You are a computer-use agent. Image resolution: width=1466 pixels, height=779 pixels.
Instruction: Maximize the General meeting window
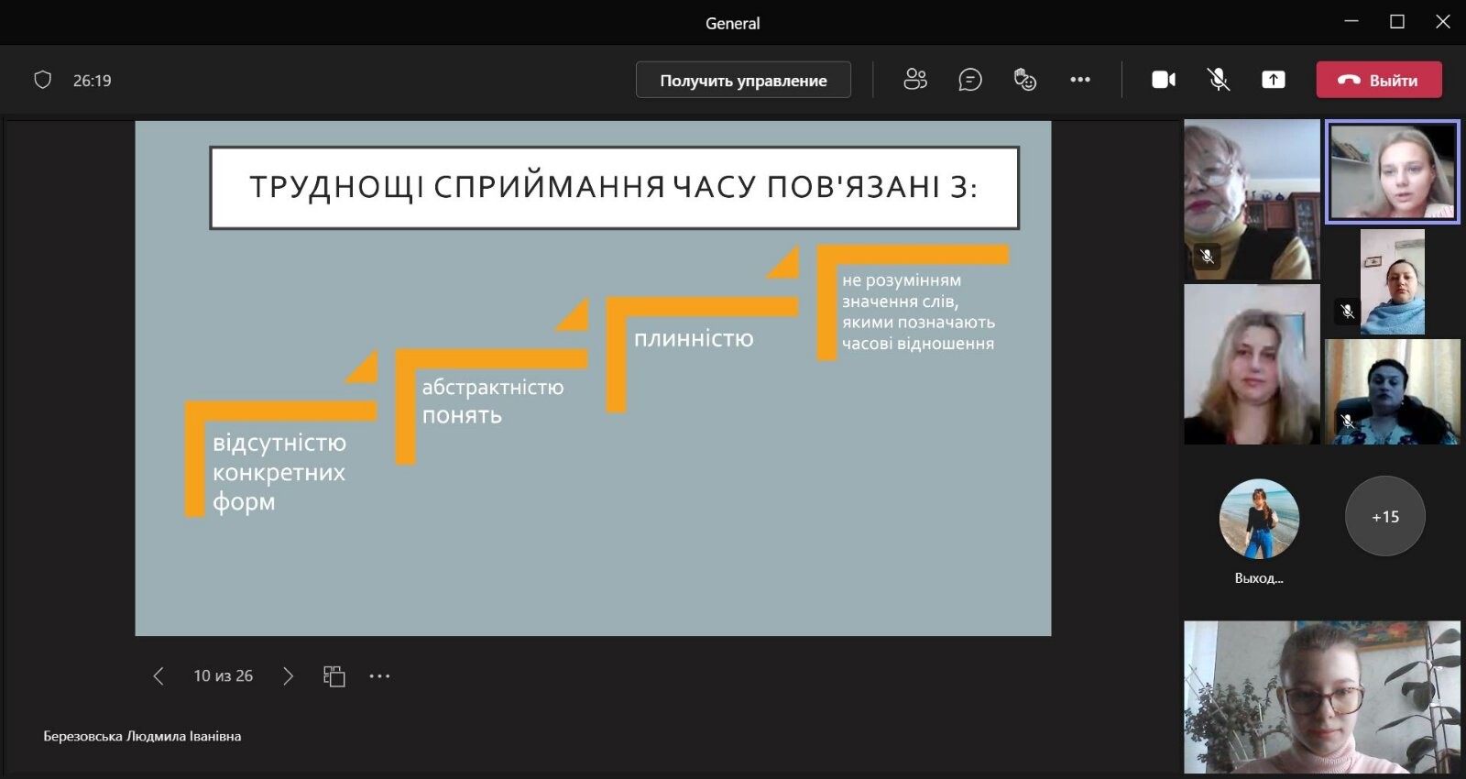tap(1397, 21)
